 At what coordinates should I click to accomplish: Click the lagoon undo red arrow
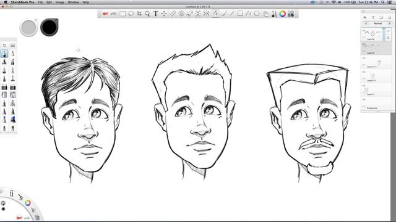19,217
